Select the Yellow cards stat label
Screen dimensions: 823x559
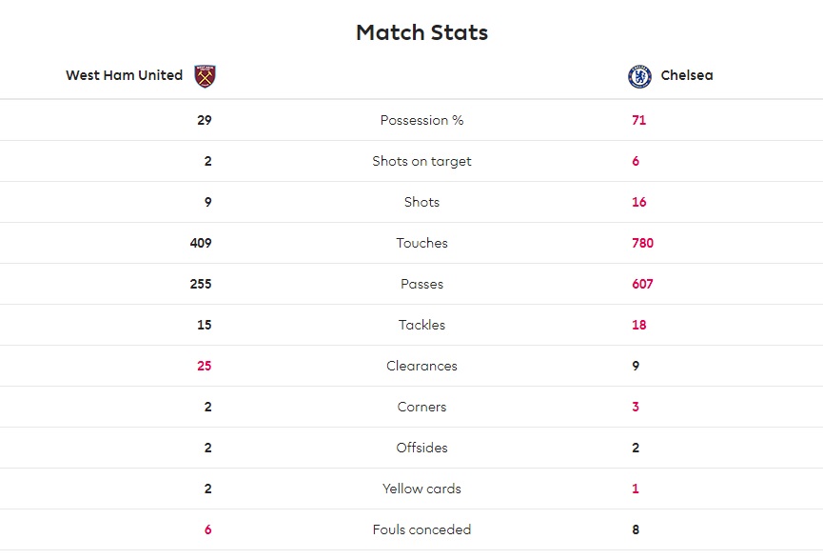(x=422, y=489)
